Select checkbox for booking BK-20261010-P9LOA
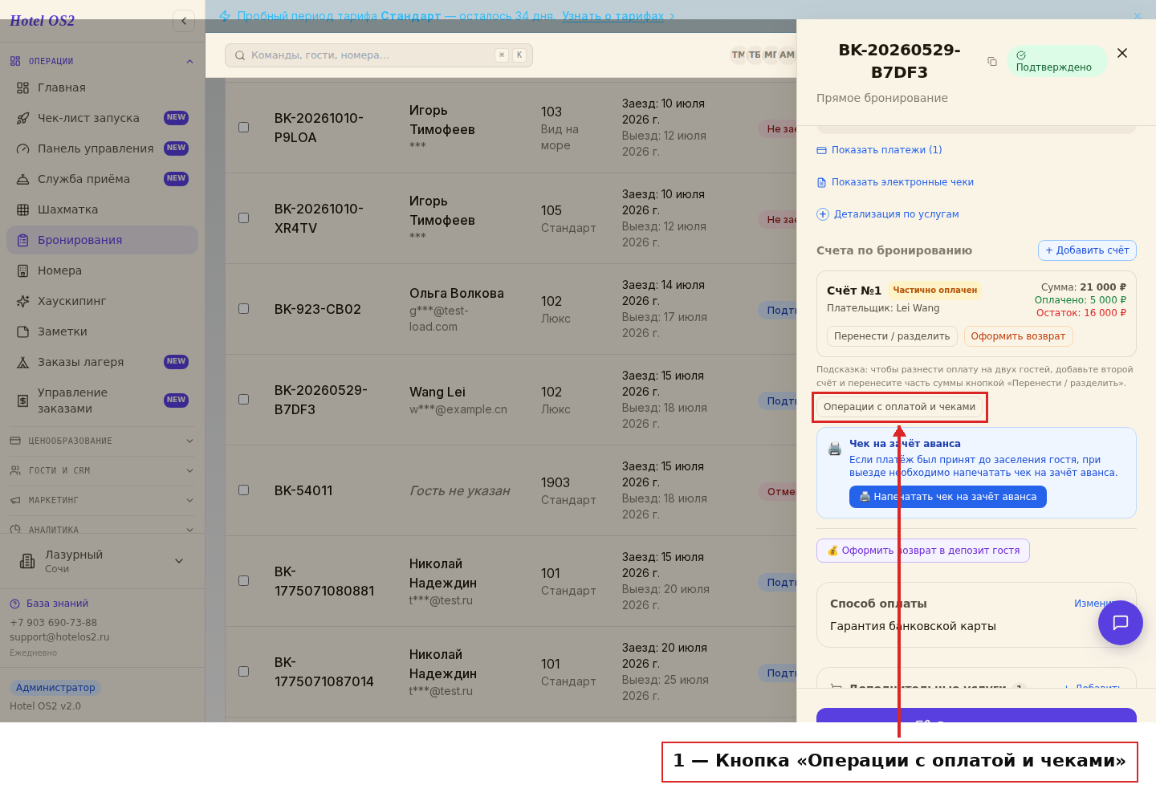 coord(244,127)
